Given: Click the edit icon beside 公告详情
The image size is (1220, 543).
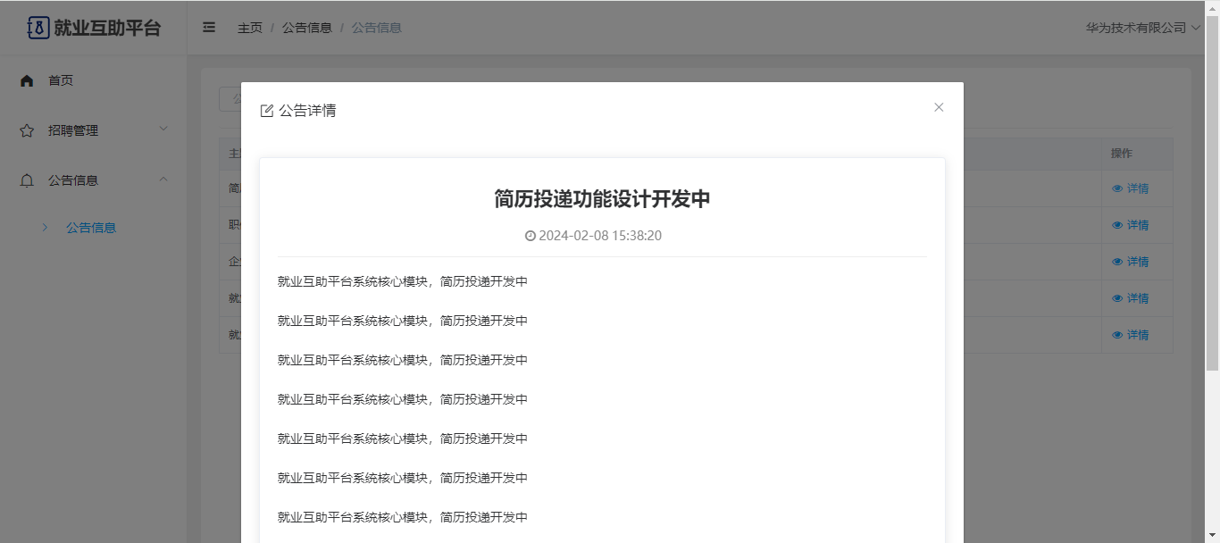Looking at the screenshot, I should [x=266, y=111].
